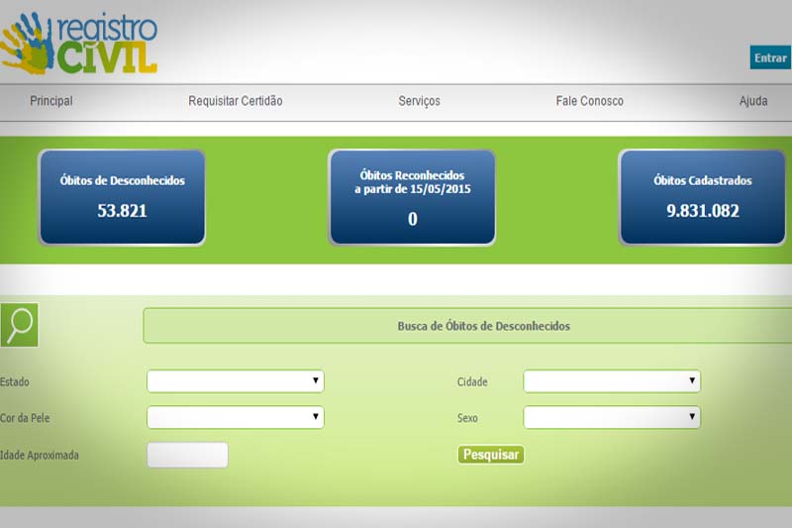
Task: Click the Óbitos de Desconhecidos counter card
Action: [x=122, y=196]
